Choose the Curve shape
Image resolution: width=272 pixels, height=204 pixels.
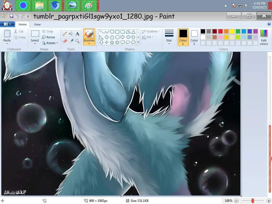tap(107, 32)
